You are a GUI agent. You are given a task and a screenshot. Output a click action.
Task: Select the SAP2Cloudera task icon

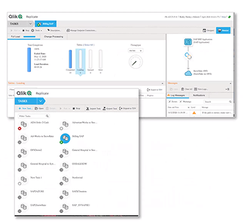coord(65,193)
